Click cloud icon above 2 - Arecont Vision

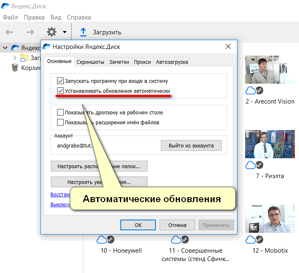pos(250,91)
